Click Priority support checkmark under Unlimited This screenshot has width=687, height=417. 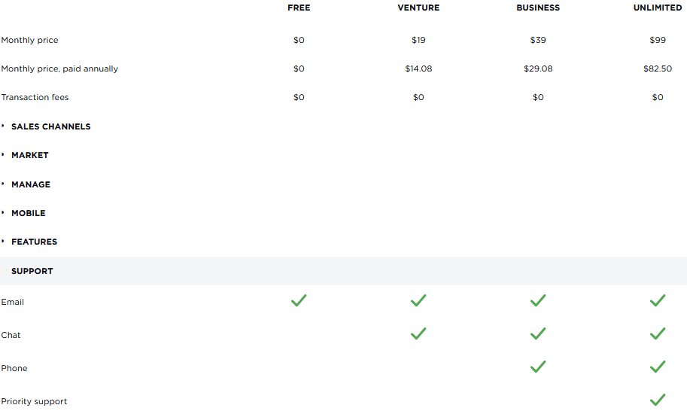pyautogui.click(x=658, y=400)
